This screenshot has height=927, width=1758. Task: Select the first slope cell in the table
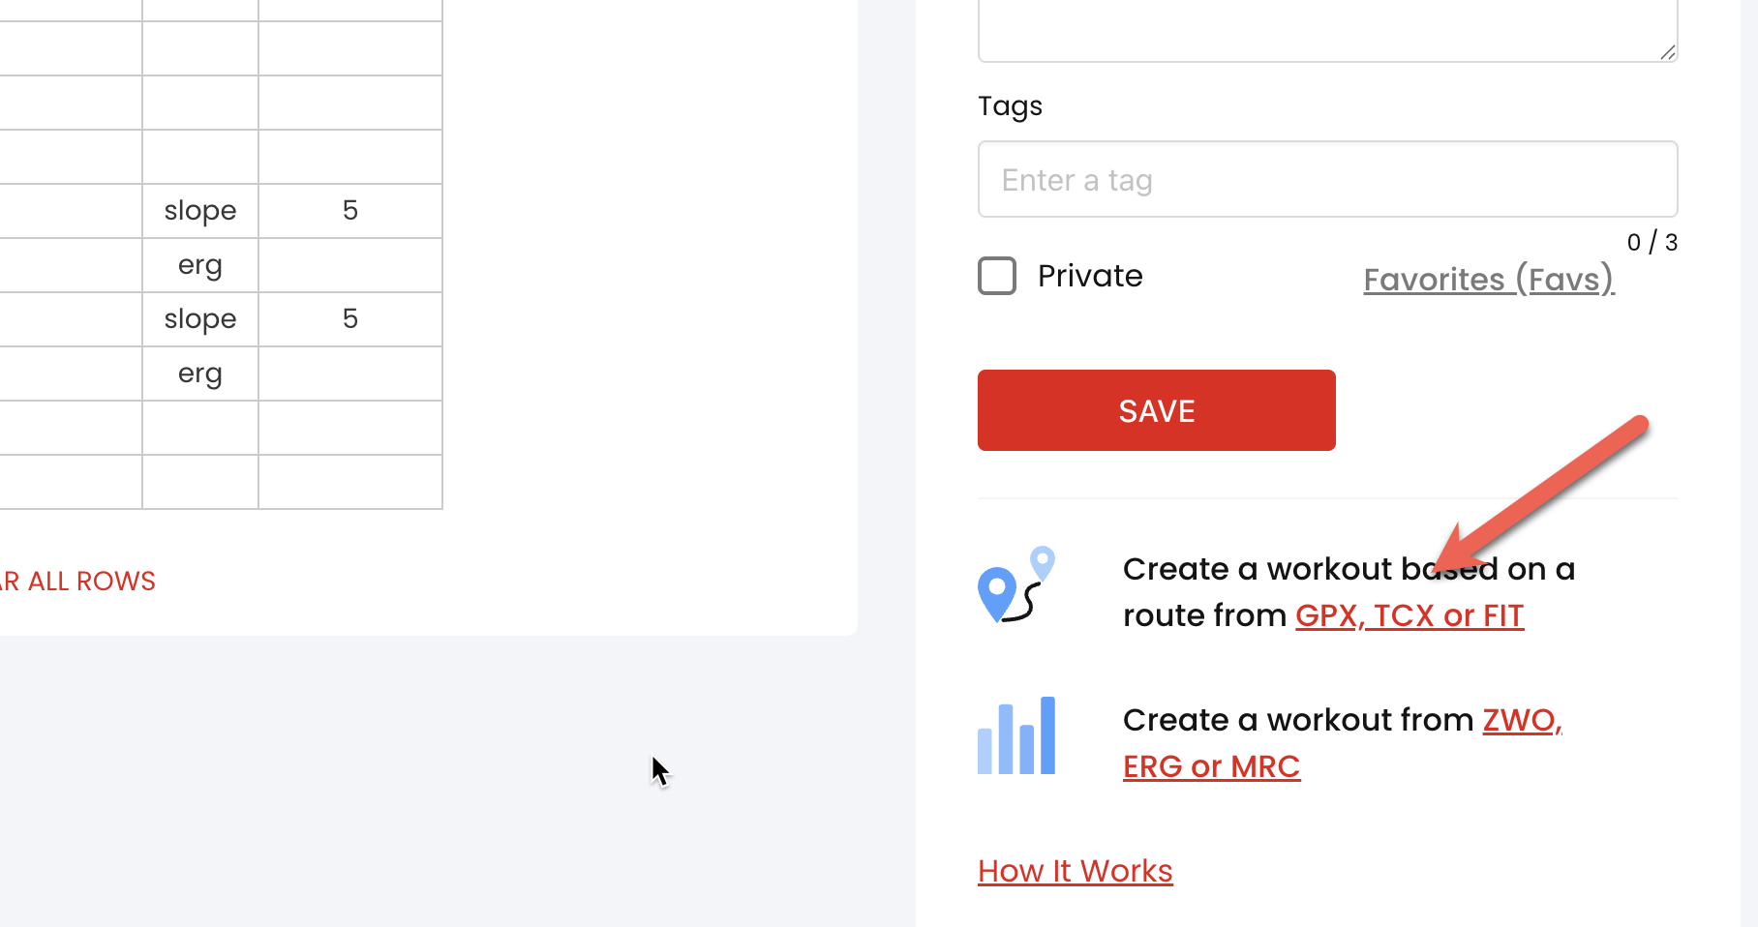click(200, 211)
